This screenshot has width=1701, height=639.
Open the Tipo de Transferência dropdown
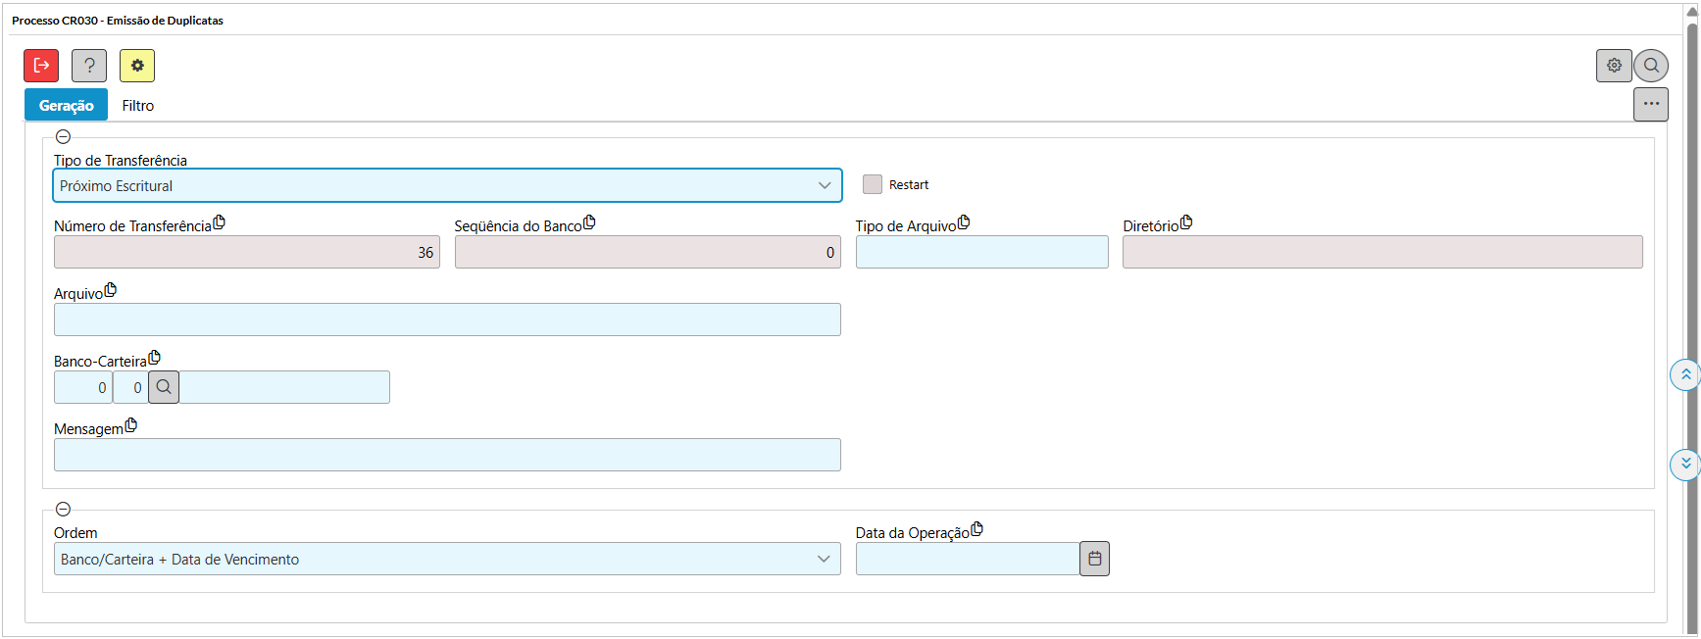[x=447, y=185]
